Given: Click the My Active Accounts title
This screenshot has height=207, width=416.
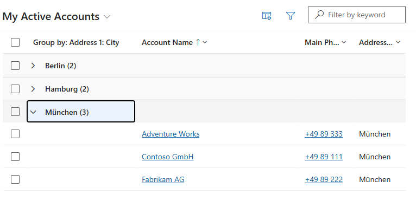Looking at the screenshot, I should click(51, 16).
